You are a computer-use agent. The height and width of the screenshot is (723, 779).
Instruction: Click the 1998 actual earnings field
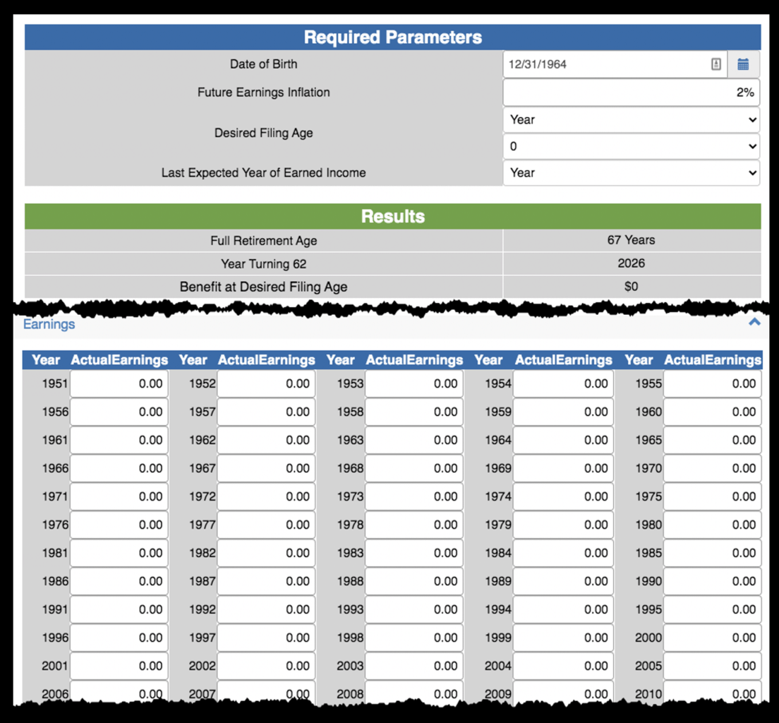click(414, 638)
